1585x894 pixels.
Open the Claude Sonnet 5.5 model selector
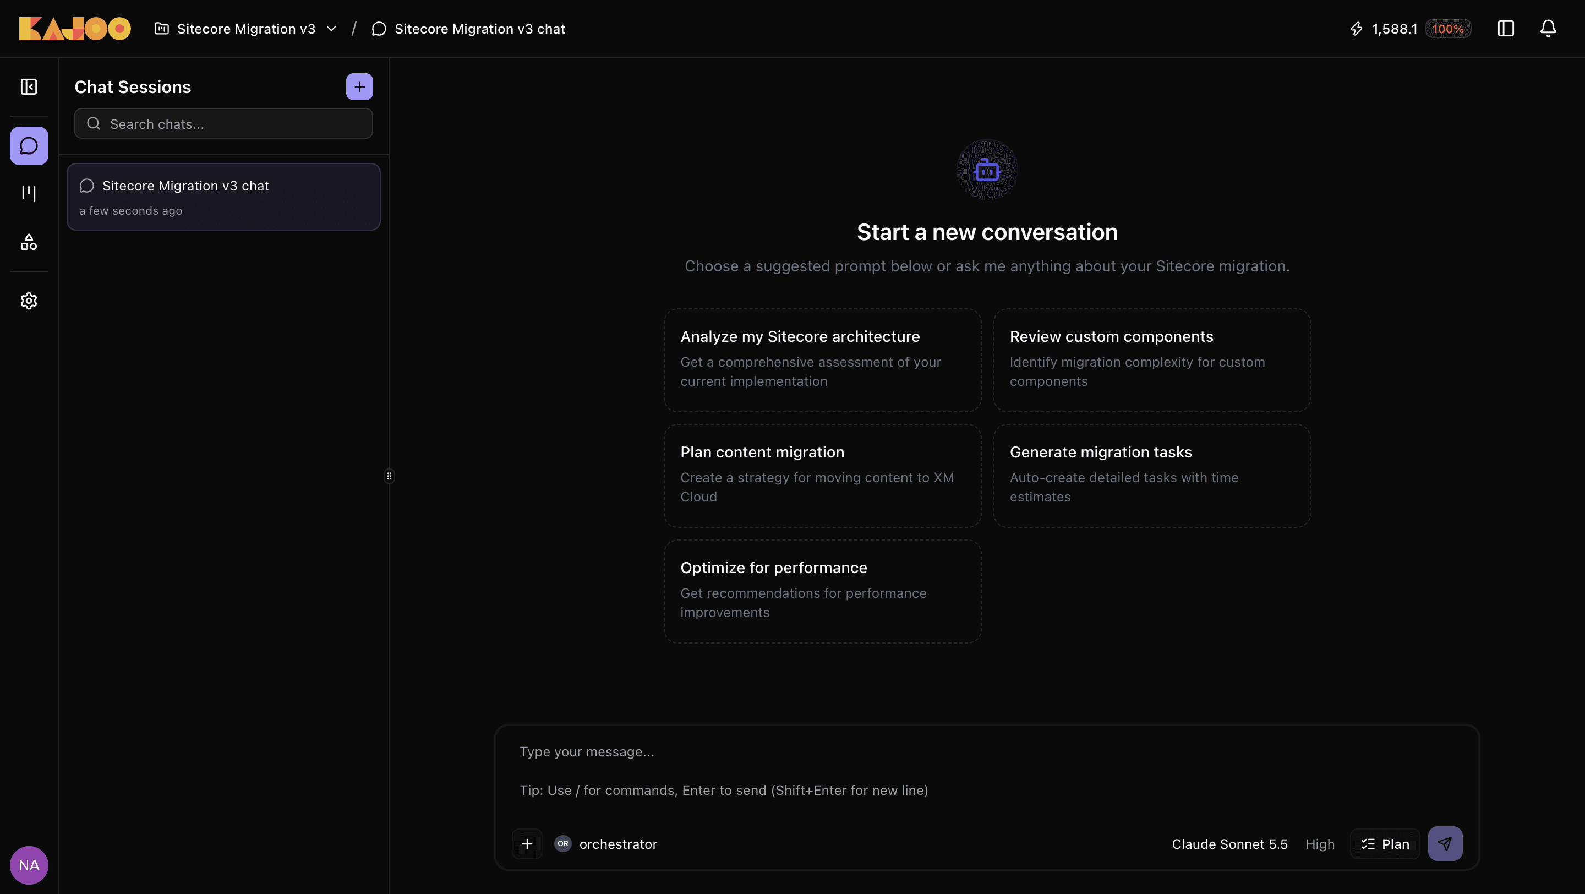(1229, 843)
